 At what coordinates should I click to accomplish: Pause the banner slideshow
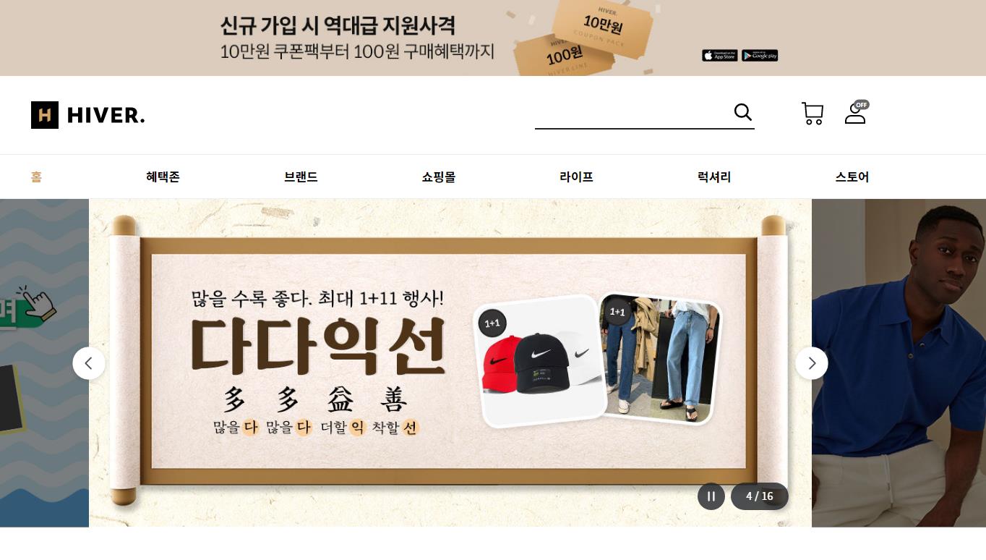coord(711,496)
